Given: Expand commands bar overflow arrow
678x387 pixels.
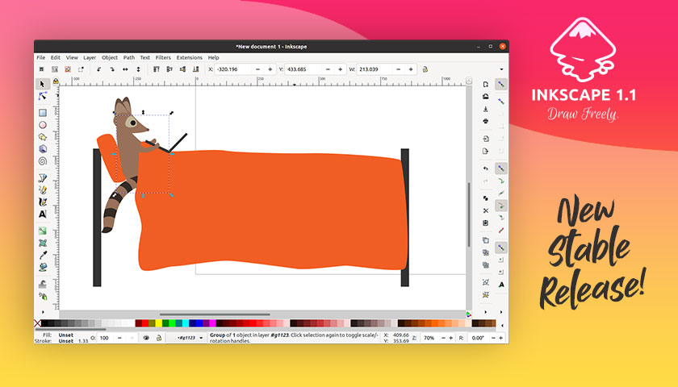Looking at the screenshot, I should click(x=486, y=312).
